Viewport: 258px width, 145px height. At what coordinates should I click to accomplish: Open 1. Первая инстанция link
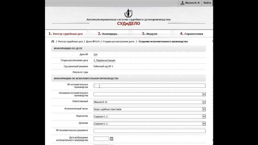point(104,61)
